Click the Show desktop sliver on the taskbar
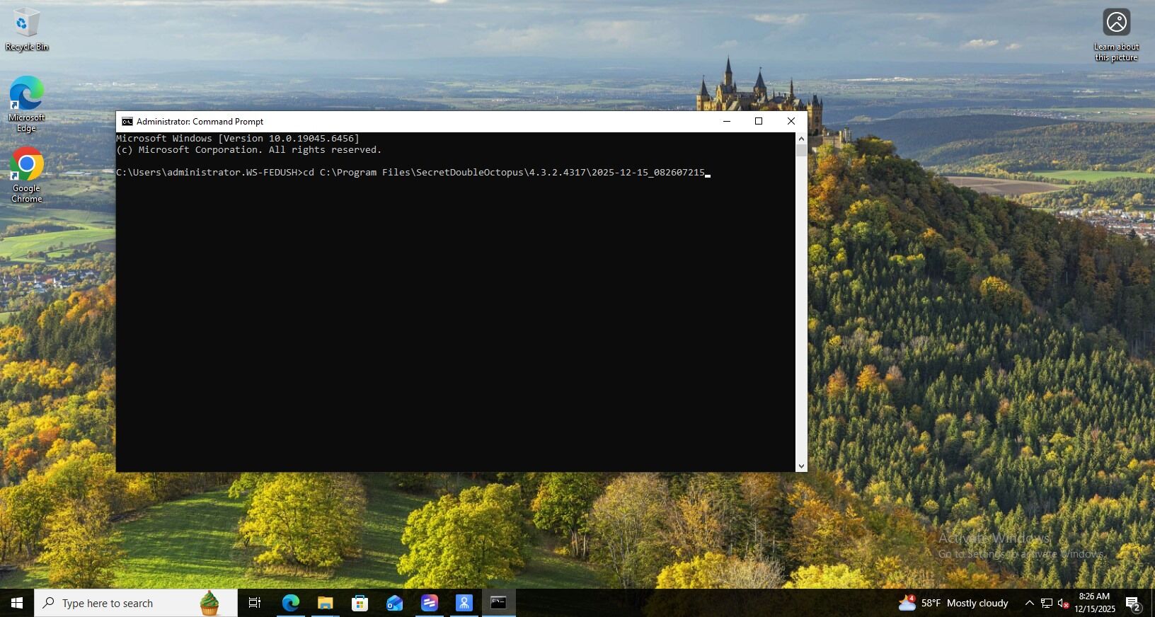Screen dimensions: 1155x617 tap(1153, 603)
